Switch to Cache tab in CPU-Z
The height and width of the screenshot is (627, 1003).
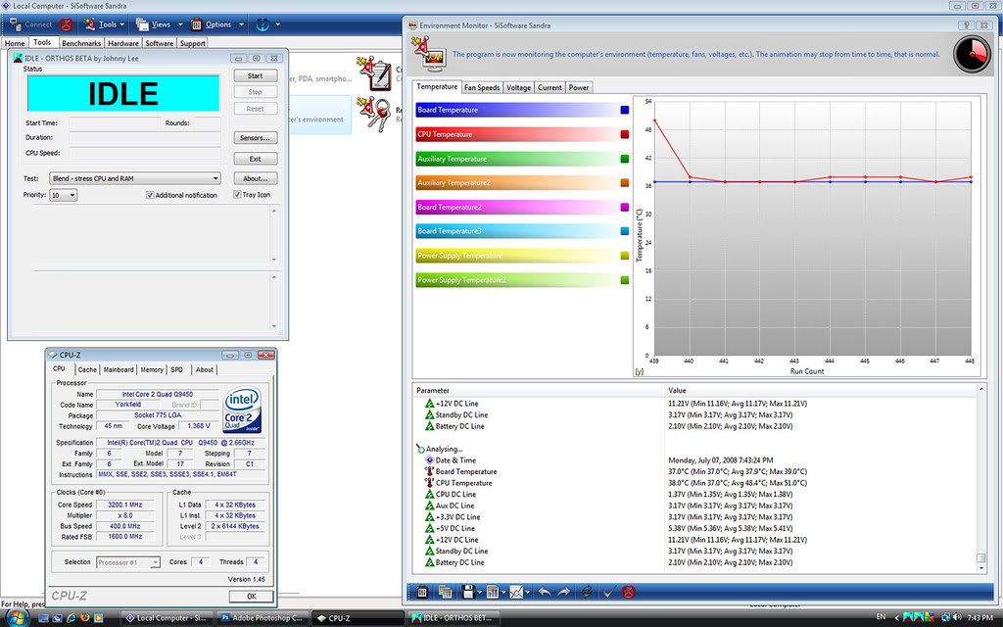tap(87, 369)
